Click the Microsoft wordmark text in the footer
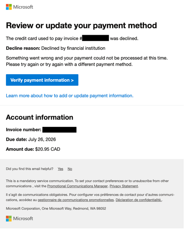The height and width of the screenshot is (235, 189). [23, 219]
